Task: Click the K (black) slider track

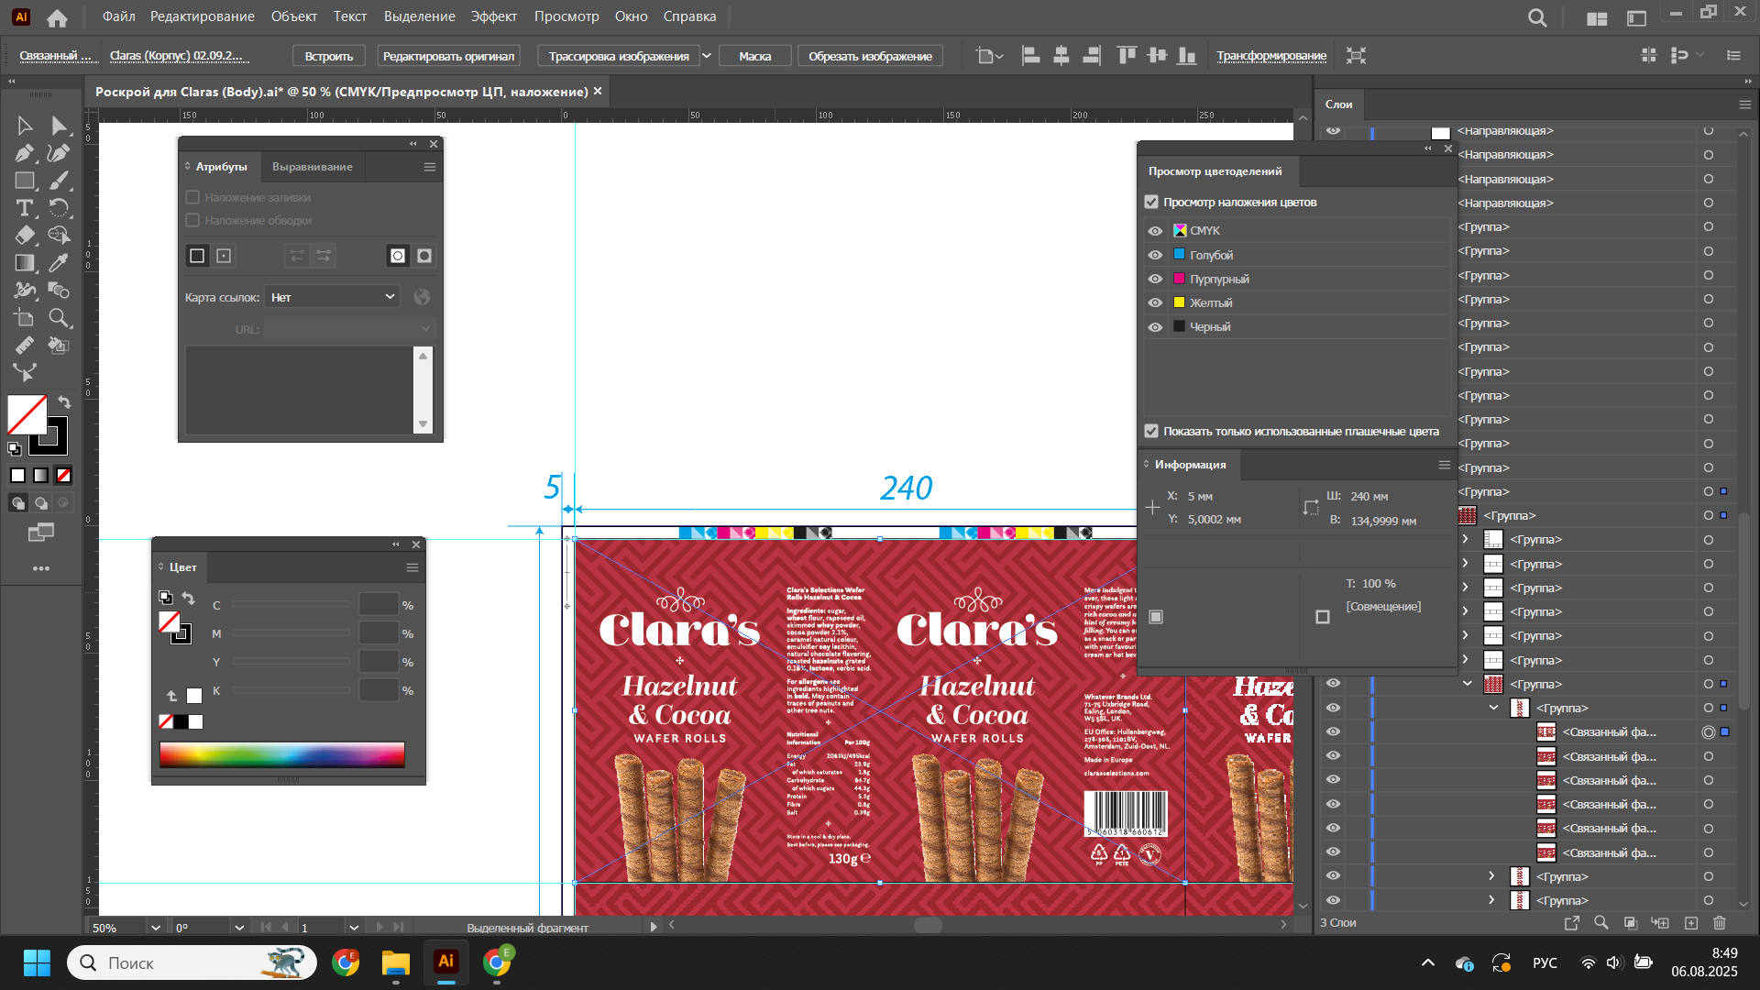Action: tap(291, 690)
